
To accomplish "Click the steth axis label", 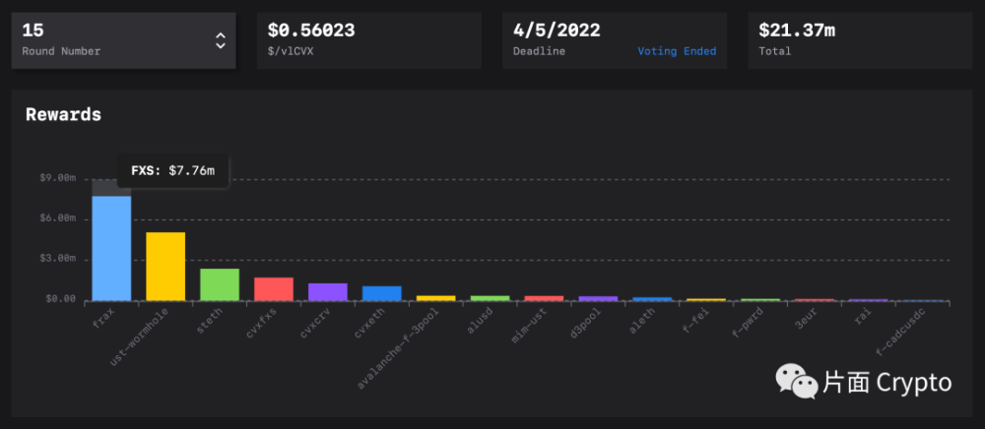I will click(x=209, y=320).
